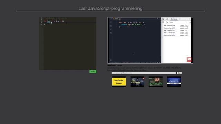Open the Learn JavaScript For Loops thumbnail
Image resolution: width=221 pixels, height=124 pixels.
point(137,82)
